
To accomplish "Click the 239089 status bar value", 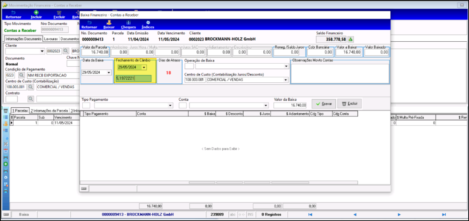I will 217,214.
